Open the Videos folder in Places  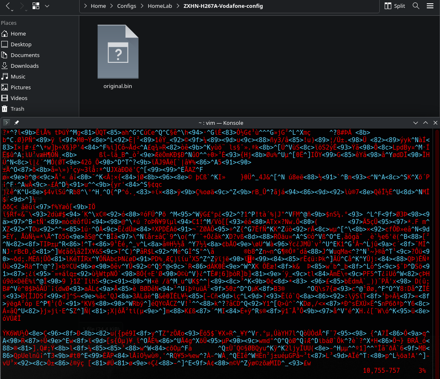pyautogui.click(x=20, y=98)
